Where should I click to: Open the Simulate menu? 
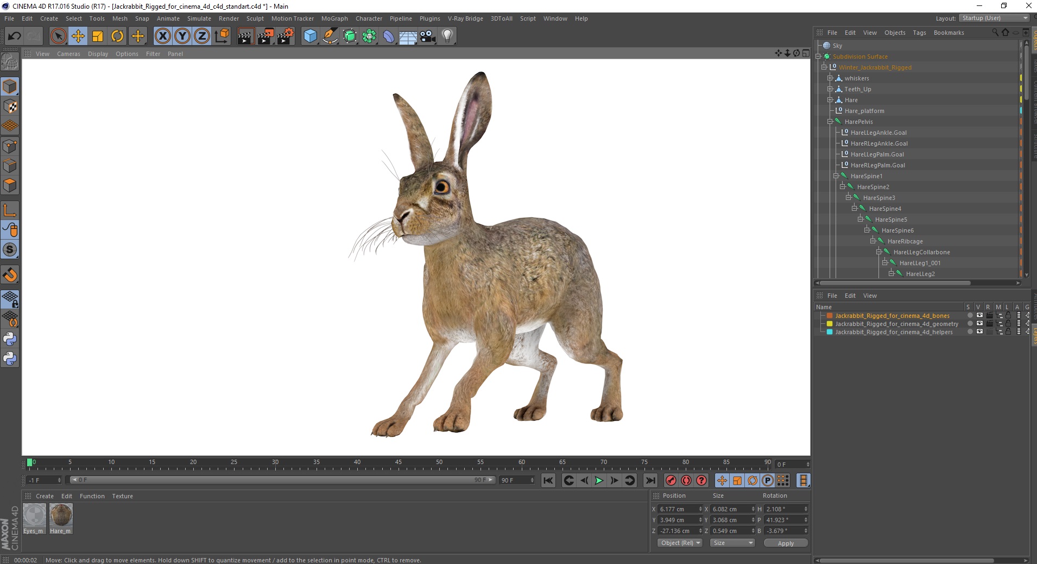click(x=199, y=18)
